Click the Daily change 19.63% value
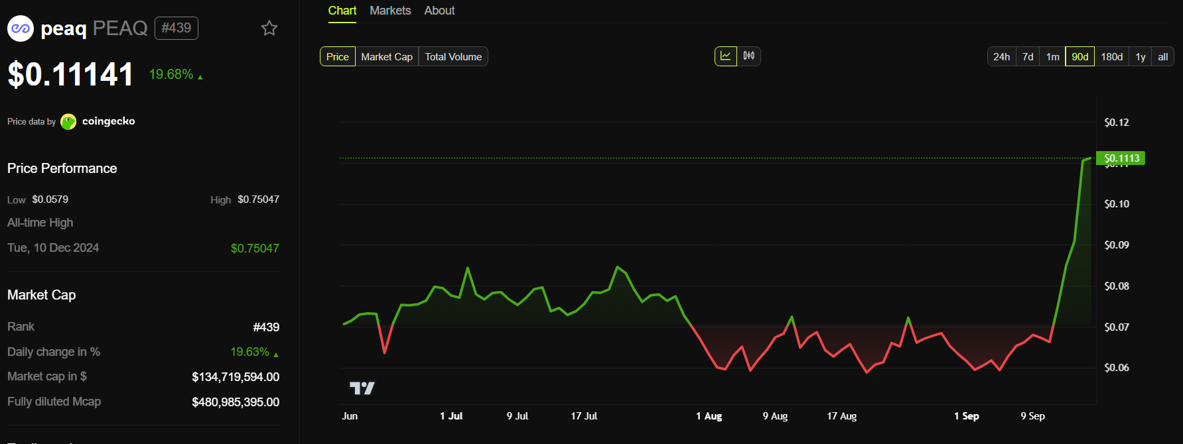 tap(250, 352)
